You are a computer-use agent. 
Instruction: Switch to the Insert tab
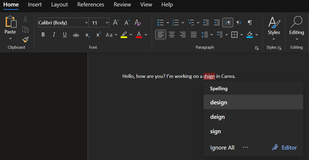click(x=35, y=5)
